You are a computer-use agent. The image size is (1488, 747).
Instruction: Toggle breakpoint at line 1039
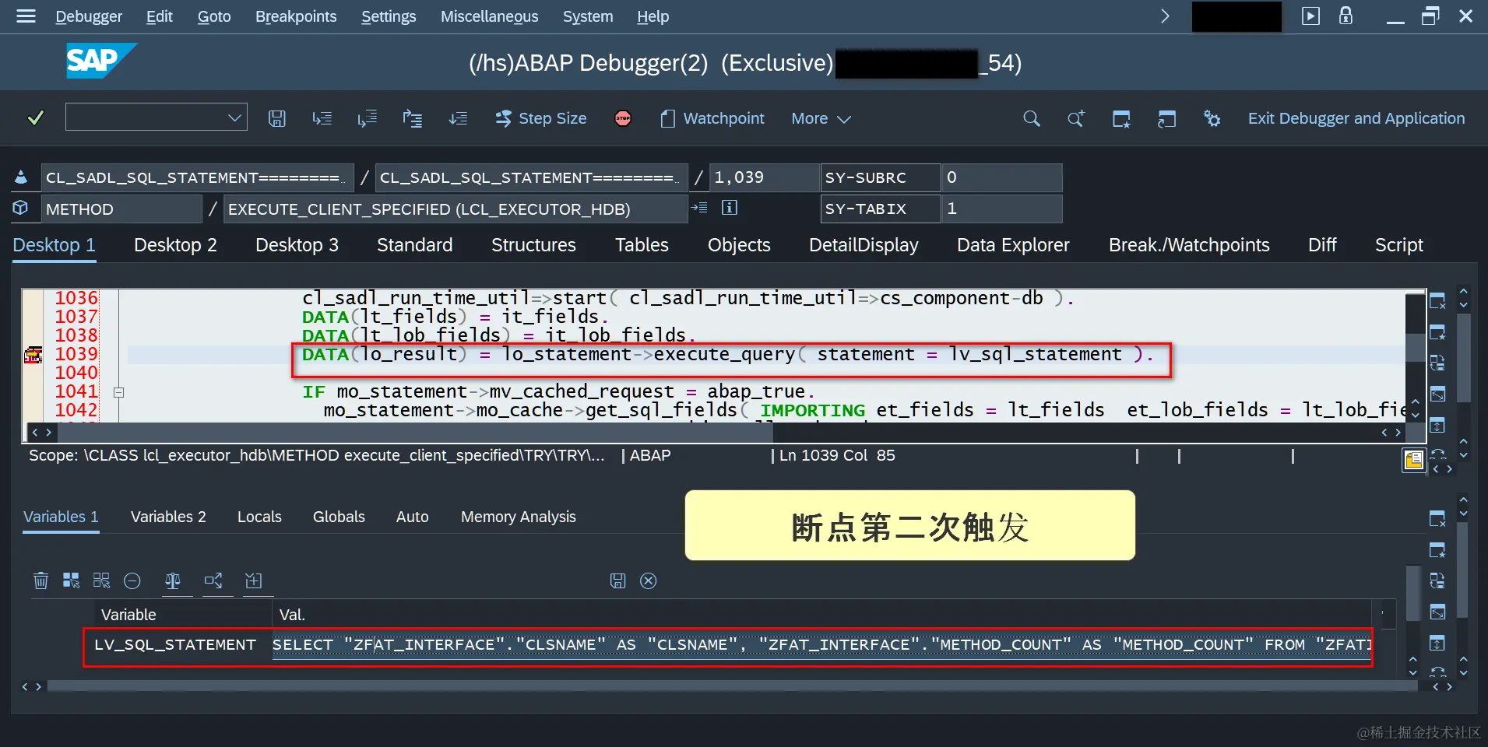click(33, 355)
